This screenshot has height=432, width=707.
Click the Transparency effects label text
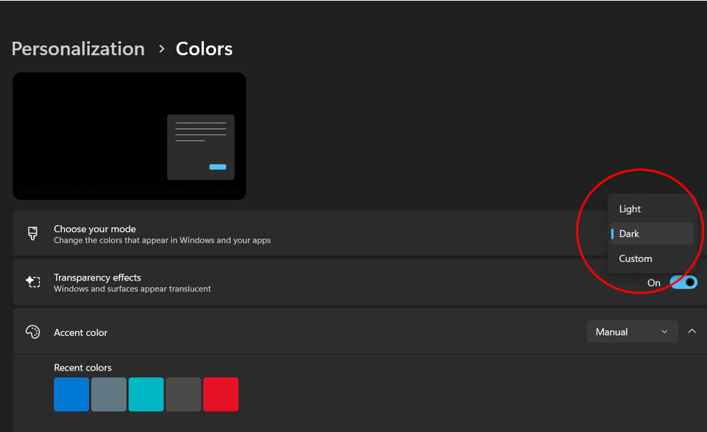(98, 277)
